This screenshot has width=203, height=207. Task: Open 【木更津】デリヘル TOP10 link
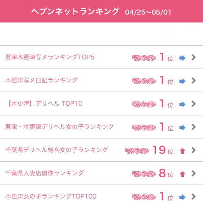tap(44, 103)
